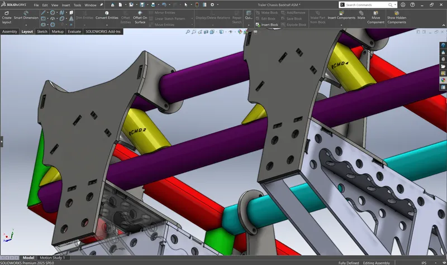Image resolution: width=447 pixels, height=265 pixels.
Task: Click the Edit Appearance color sphere
Action: tap(240, 32)
